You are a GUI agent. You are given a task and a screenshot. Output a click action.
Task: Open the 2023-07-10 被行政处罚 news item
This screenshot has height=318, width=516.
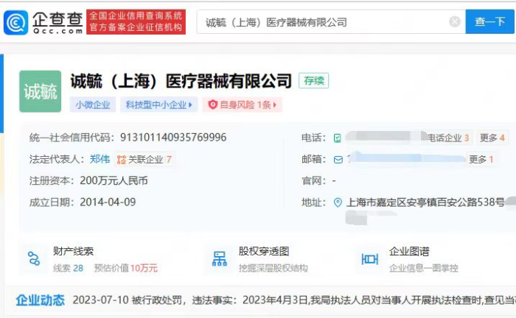pos(294,300)
